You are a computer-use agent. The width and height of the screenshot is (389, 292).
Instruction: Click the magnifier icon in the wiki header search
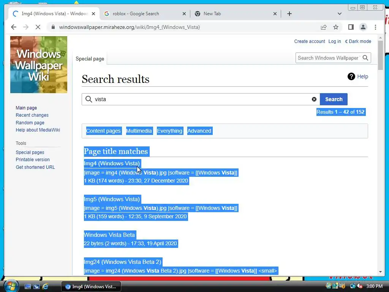point(365,58)
